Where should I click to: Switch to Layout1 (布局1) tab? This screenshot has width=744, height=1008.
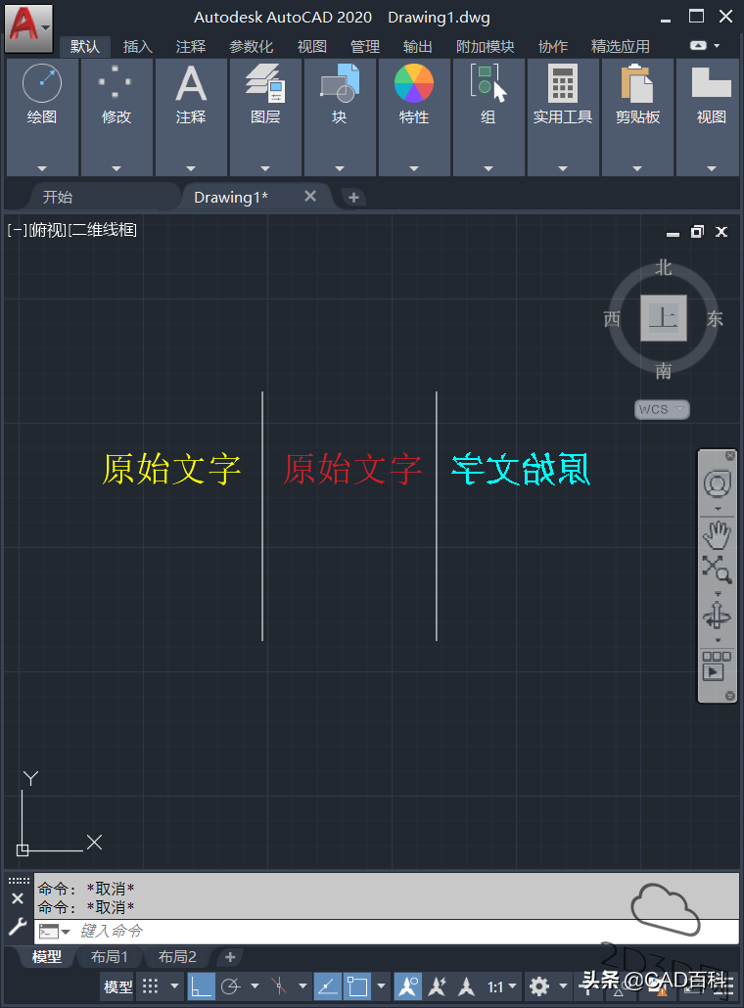click(x=109, y=956)
